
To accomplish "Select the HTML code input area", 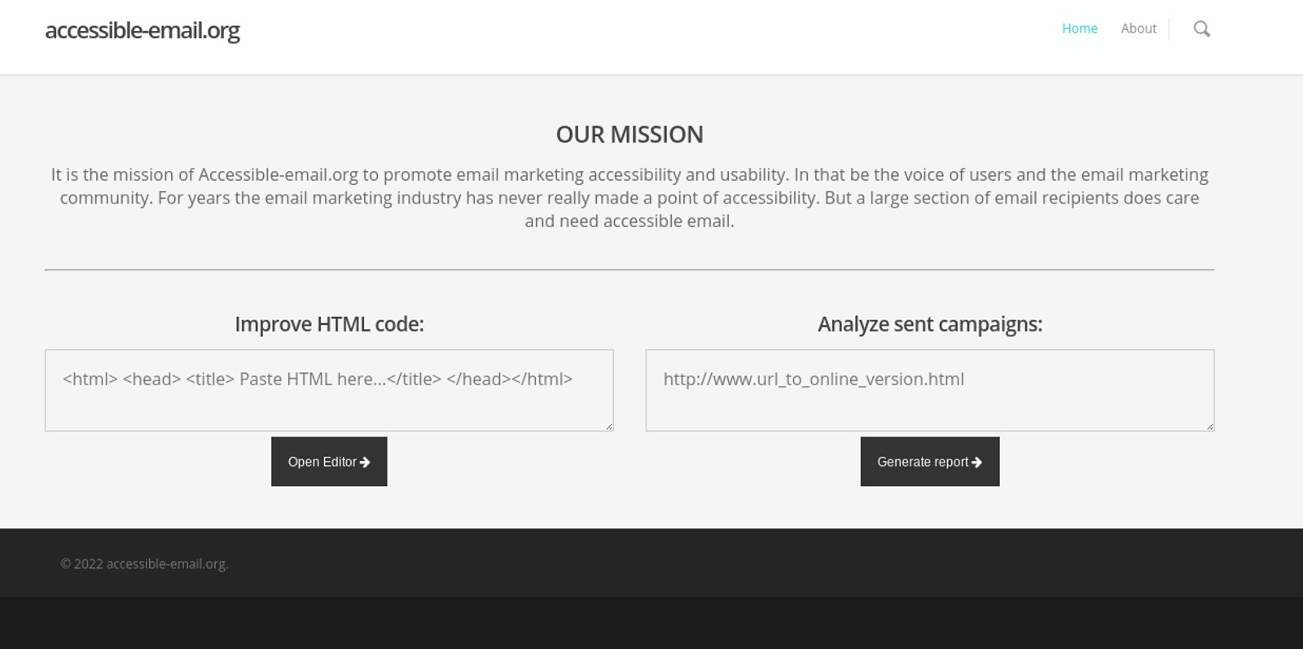I will (329, 390).
